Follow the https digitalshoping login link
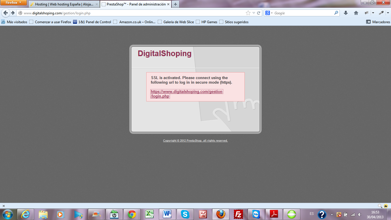The image size is (391, 220). tap(187, 94)
